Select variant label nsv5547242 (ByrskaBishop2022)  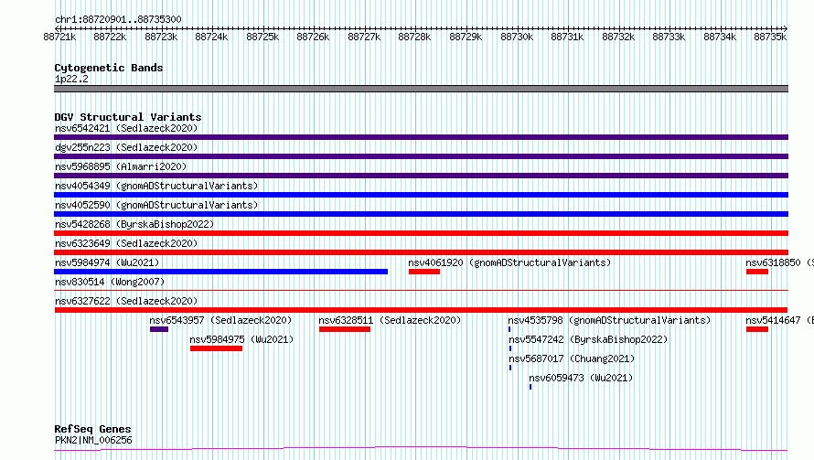pos(588,339)
